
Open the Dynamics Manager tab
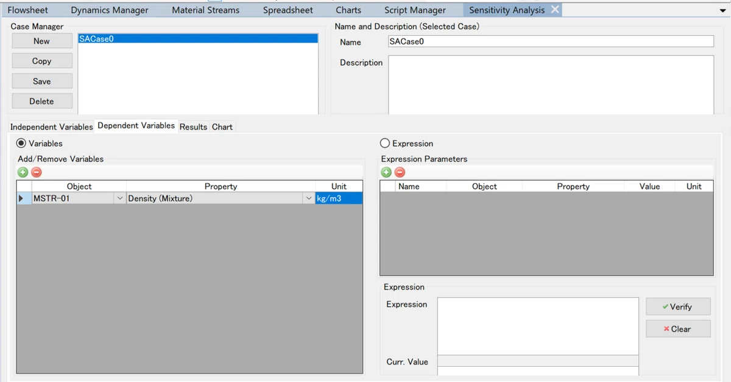pyautogui.click(x=110, y=10)
